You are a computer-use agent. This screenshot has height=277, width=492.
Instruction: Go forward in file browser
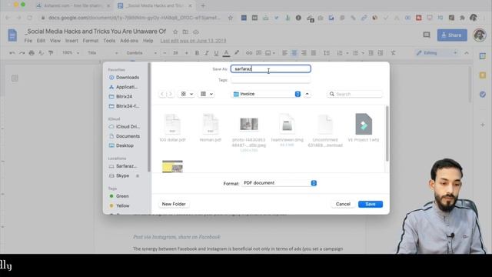pyautogui.click(x=171, y=94)
